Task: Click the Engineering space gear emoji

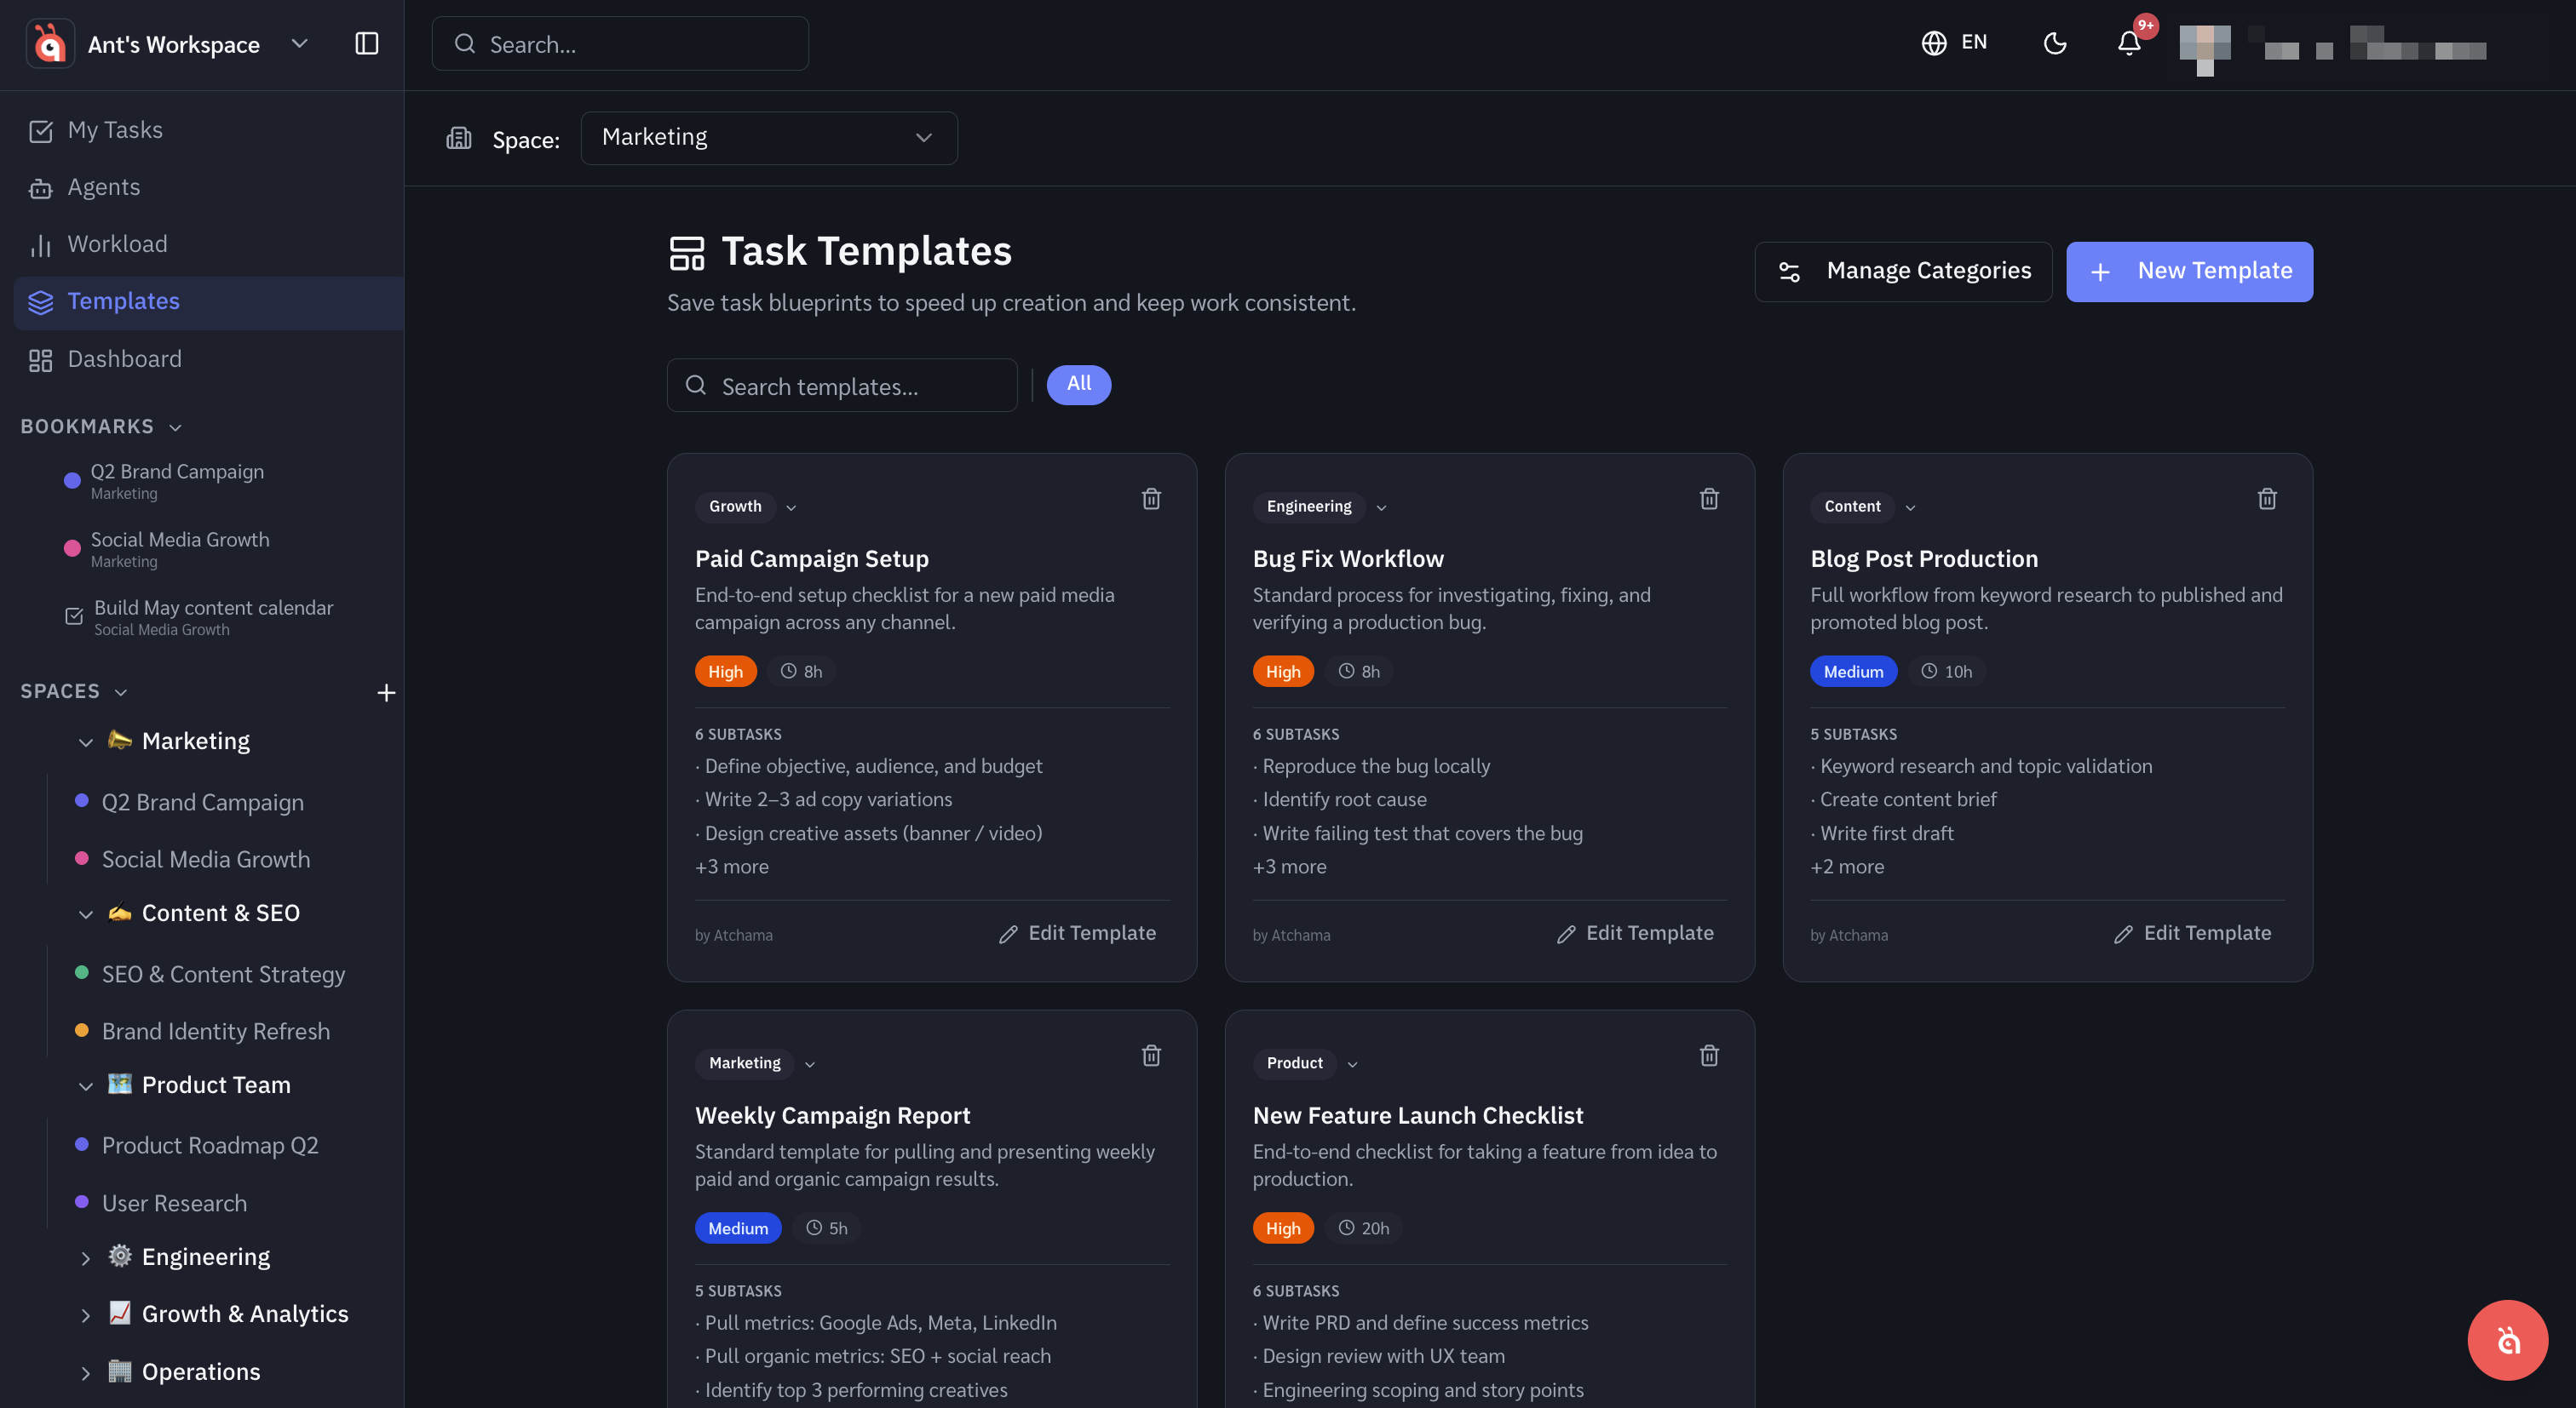Action: (x=120, y=1255)
